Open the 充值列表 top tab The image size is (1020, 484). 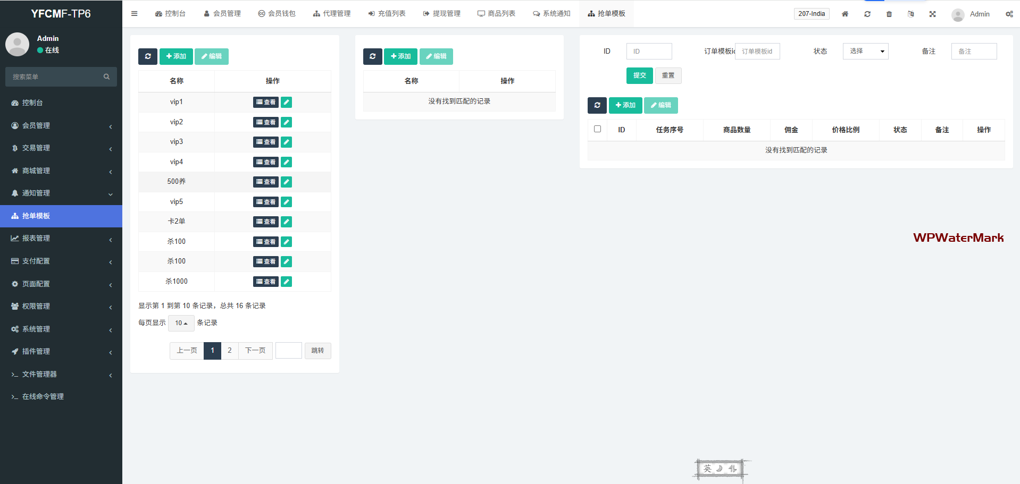point(387,14)
